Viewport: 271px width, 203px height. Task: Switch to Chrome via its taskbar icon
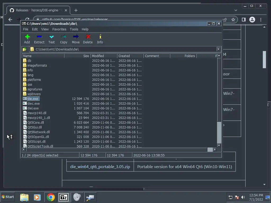(51, 197)
